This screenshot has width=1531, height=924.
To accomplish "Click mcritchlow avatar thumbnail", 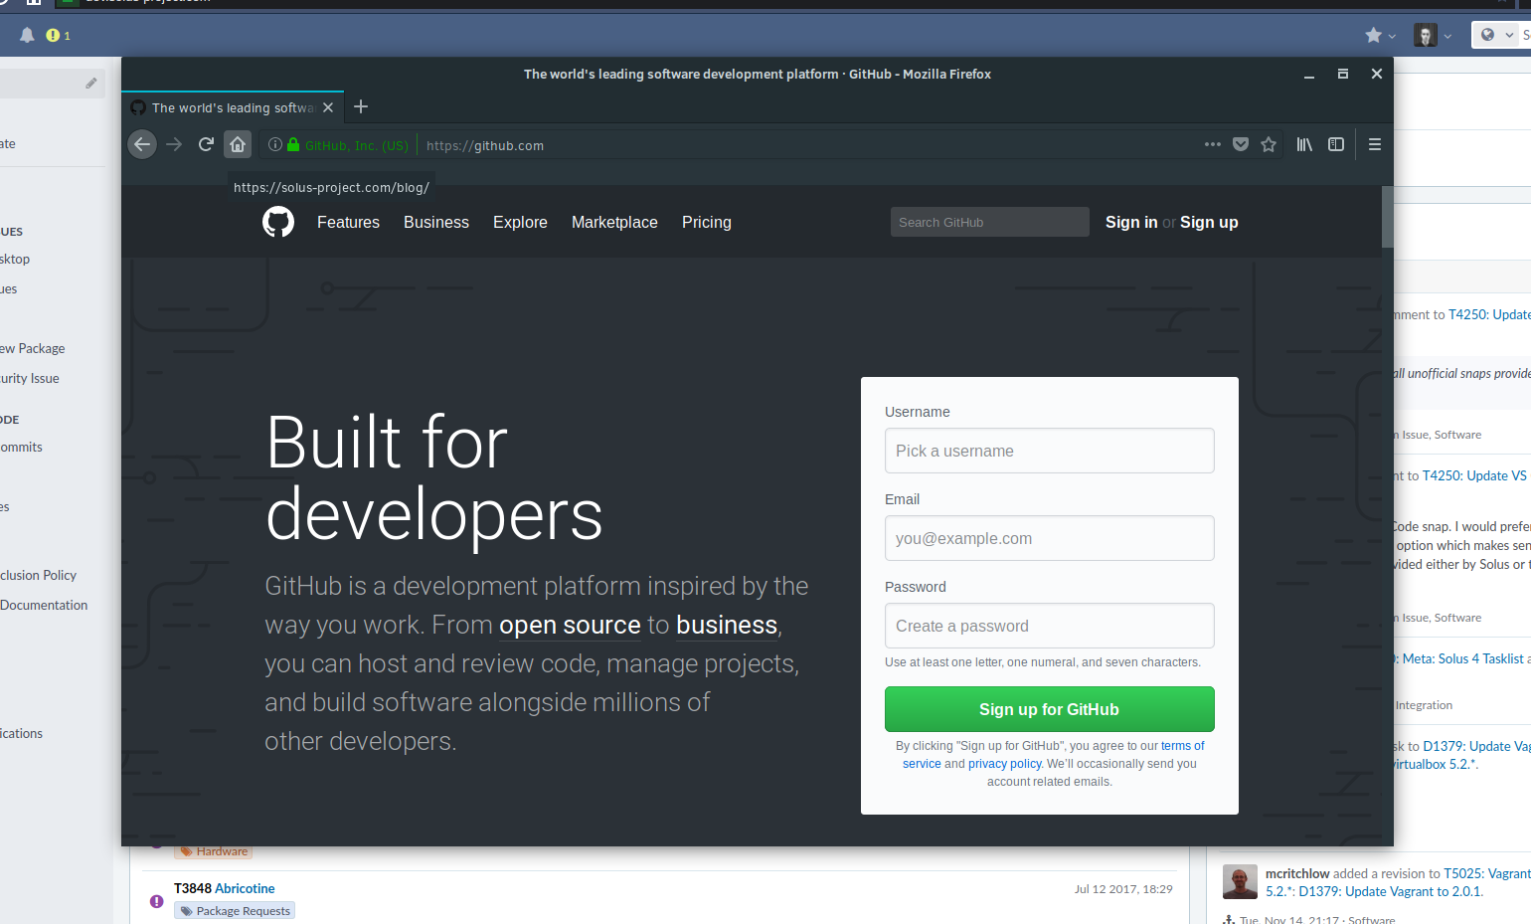I will (x=1240, y=881).
